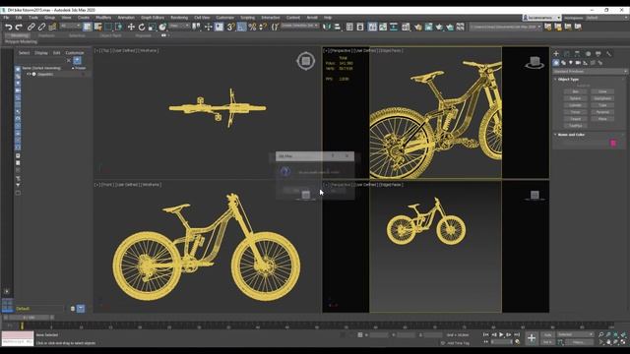Select the Select and Link tool

pyautogui.click(x=31, y=27)
